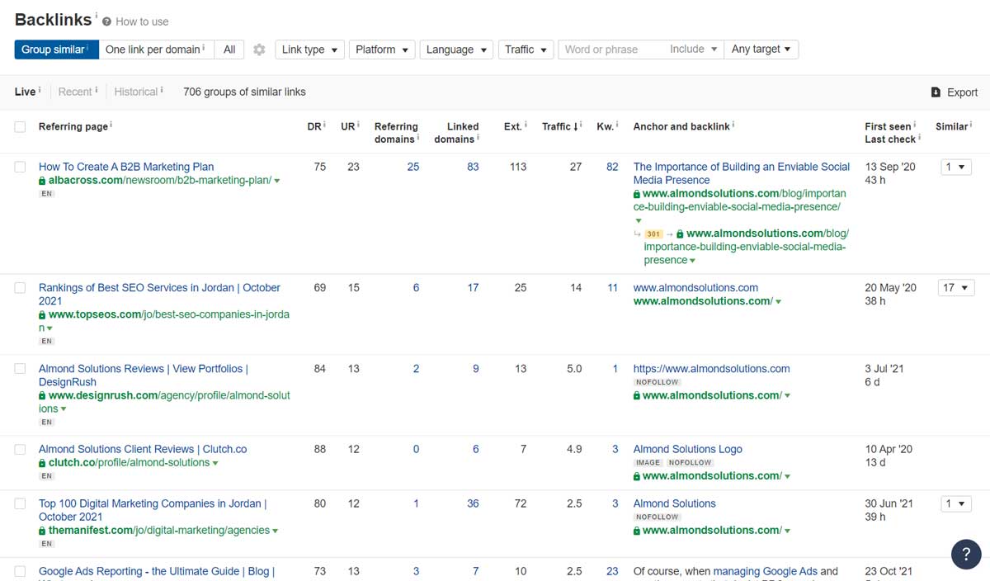Open the Platform filter dropdown
The height and width of the screenshot is (581, 990).
click(382, 50)
